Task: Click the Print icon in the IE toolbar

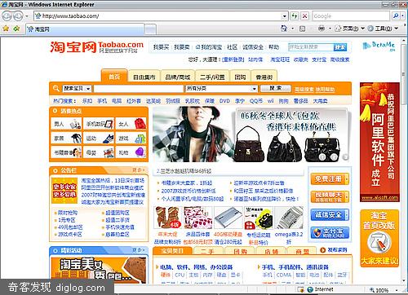Action: point(322,29)
